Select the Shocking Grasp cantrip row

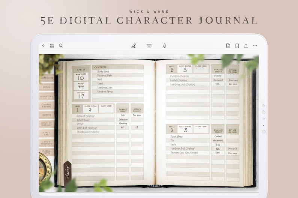[118, 92]
